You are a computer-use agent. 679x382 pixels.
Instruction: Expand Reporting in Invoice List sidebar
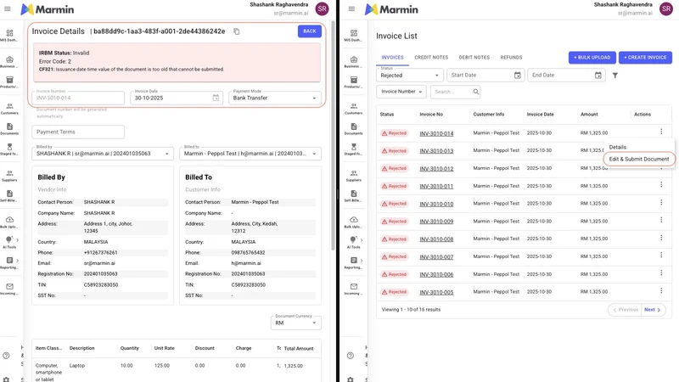[x=362, y=261]
